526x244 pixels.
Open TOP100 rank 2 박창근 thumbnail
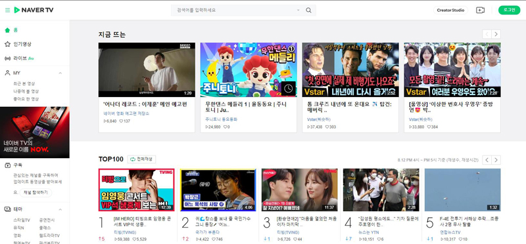click(x=218, y=190)
